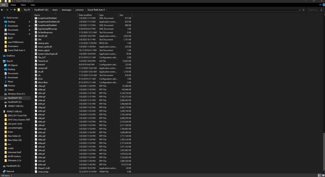Image resolution: width=325 pixels, height=177 pixels.
Task: Navigate to 'common' breadcrumb
Action: click(x=79, y=10)
